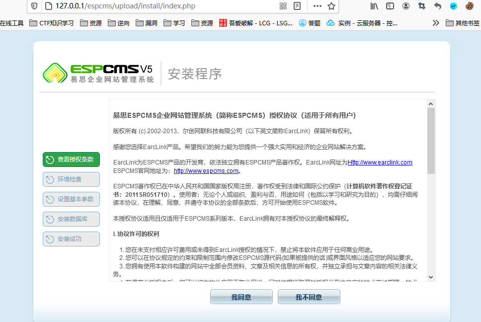This screenshot has height=322, width=481.
Task: Select 查看授权条款 step
Action: [x=71, y=160]
